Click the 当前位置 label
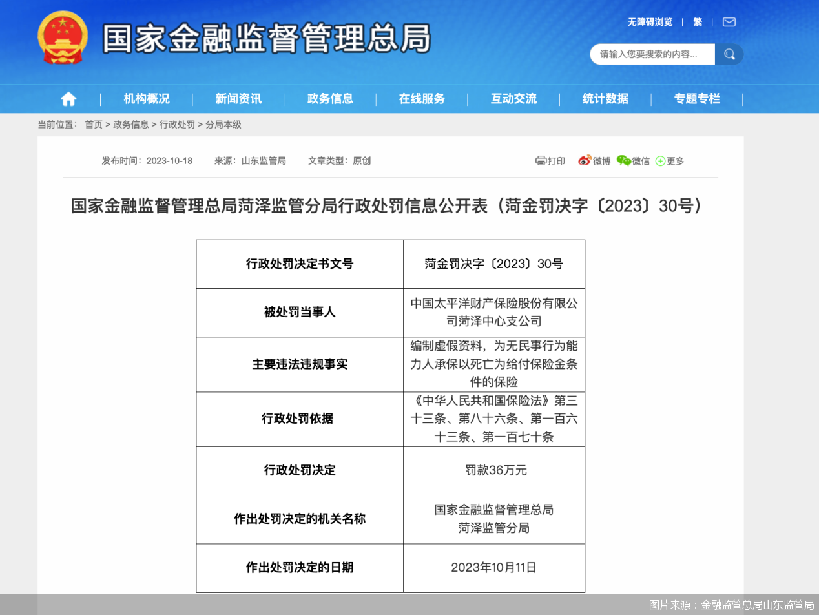The height and width of the screenshot is (615, 819). (57, 125)
